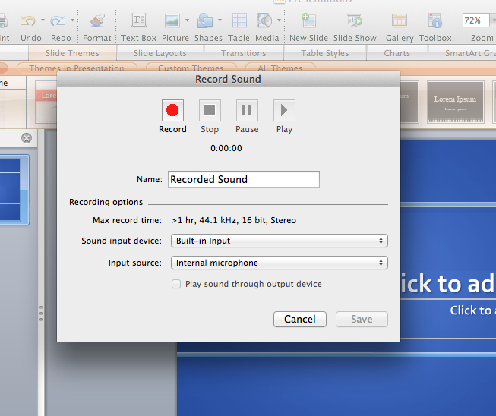Viewport: 496px width, 416px height.
Task: Switch to the Charts tab
Action: (397, 53)
